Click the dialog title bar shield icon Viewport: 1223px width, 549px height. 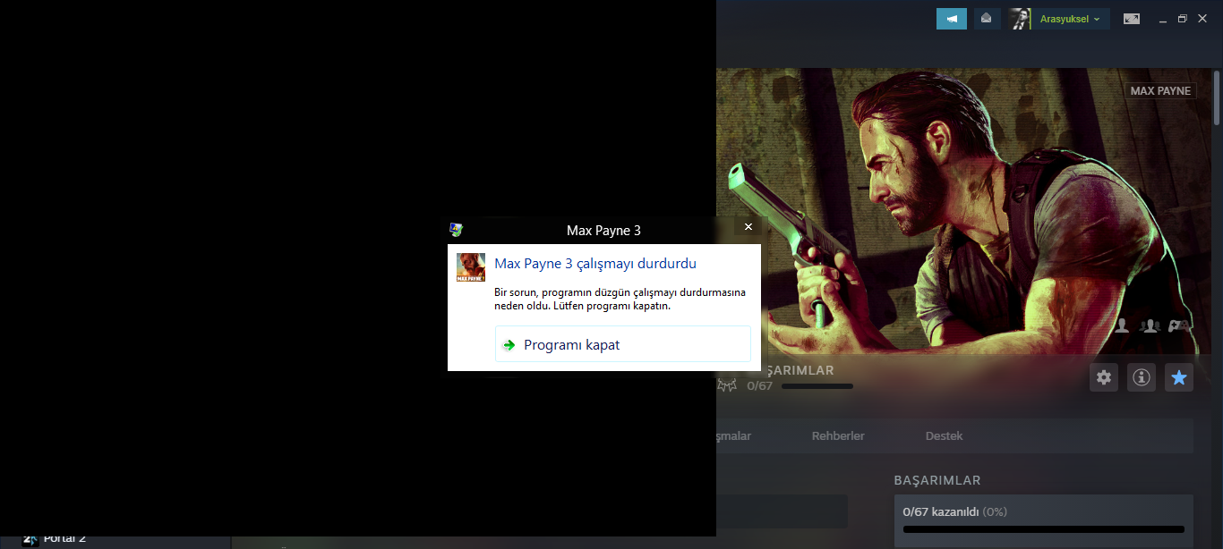(x=457, y=230)
